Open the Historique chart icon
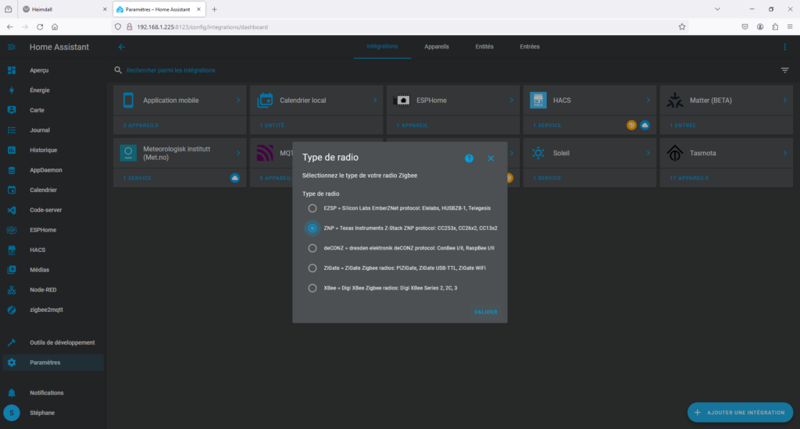This screenshot has width=800, height=429. coord(11,150)
